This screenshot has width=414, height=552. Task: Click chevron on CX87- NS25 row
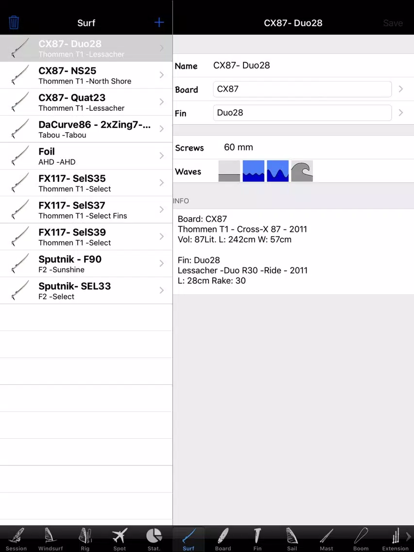tap(162, 75)
